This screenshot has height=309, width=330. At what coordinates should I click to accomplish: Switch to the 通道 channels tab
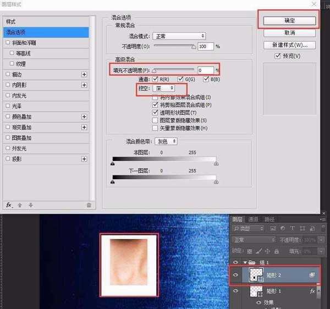pos(254,219)
